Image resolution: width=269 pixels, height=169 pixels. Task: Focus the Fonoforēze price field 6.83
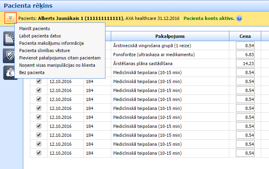pos(245,55)
